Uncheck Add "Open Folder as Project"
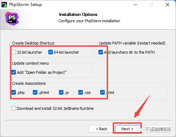Image resolution: width=176 pixels, height=137 pixels. pos(14,72)
